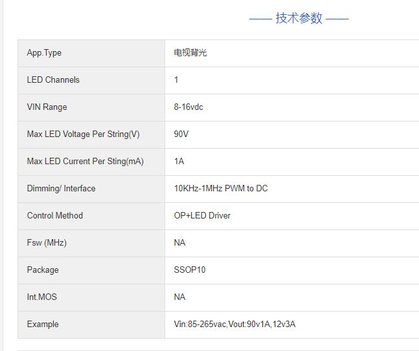This screenshot has width=419, height=351.
Task: Select the Vin:85-265vac example value
Action: tap(234, 324)
